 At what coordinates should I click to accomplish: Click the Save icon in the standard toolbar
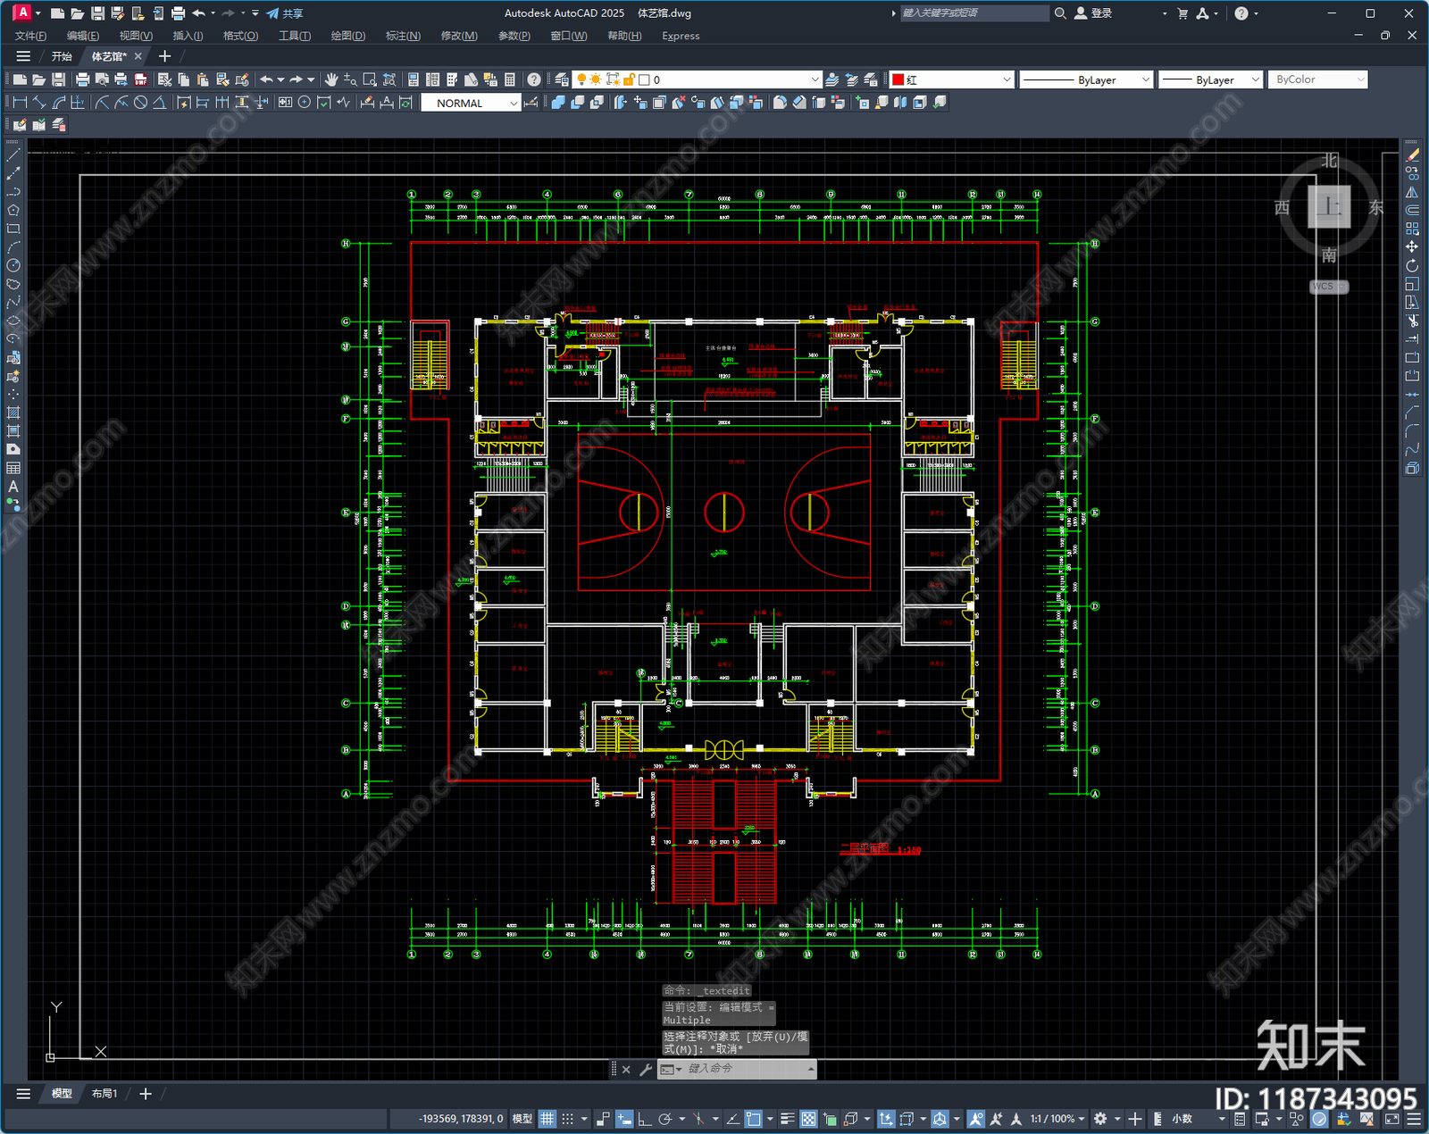coord(58,79)
